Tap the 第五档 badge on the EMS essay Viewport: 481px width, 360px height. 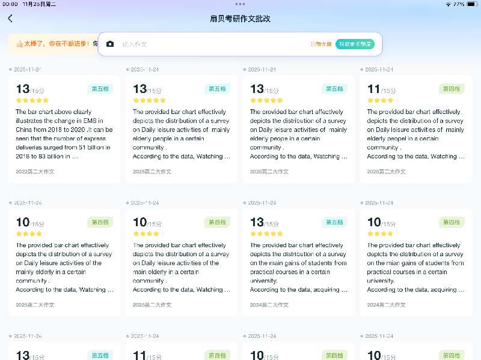(100, 89)
